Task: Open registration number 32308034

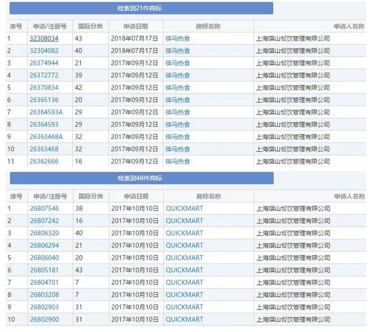Action: [44, 39]
